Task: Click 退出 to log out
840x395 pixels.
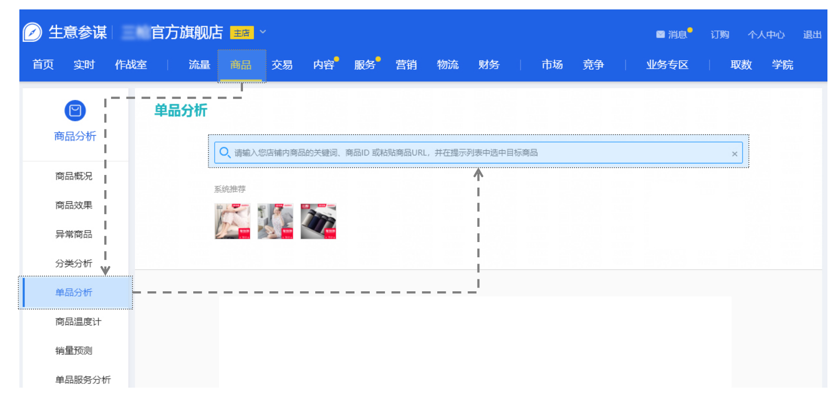Action: (812, 35)
